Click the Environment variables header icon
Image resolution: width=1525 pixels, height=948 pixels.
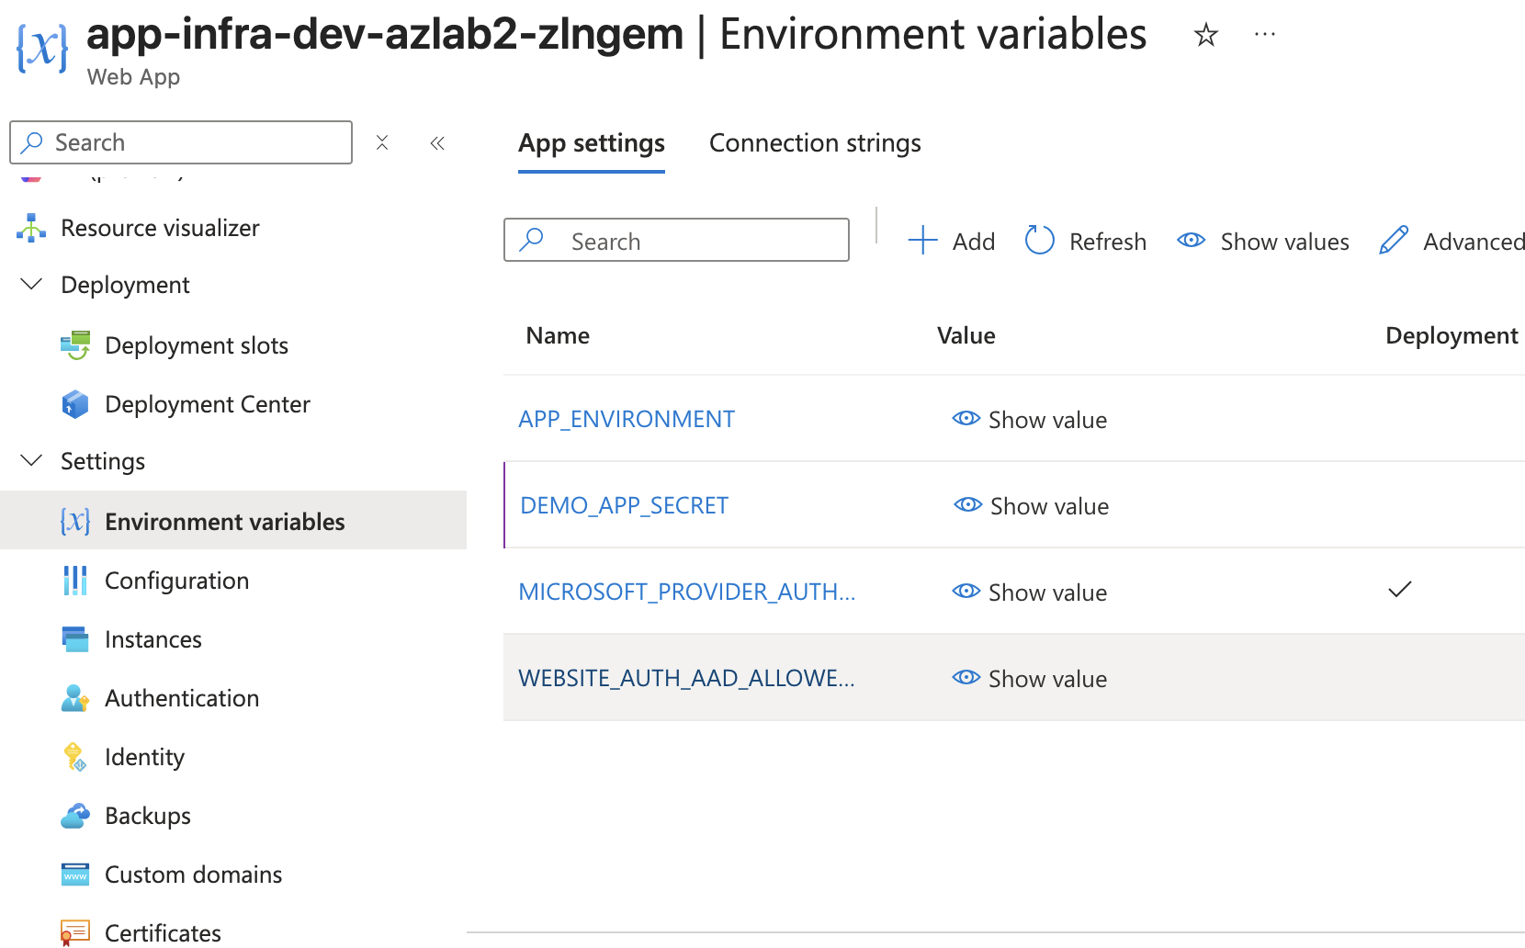[x=42, y=48]
